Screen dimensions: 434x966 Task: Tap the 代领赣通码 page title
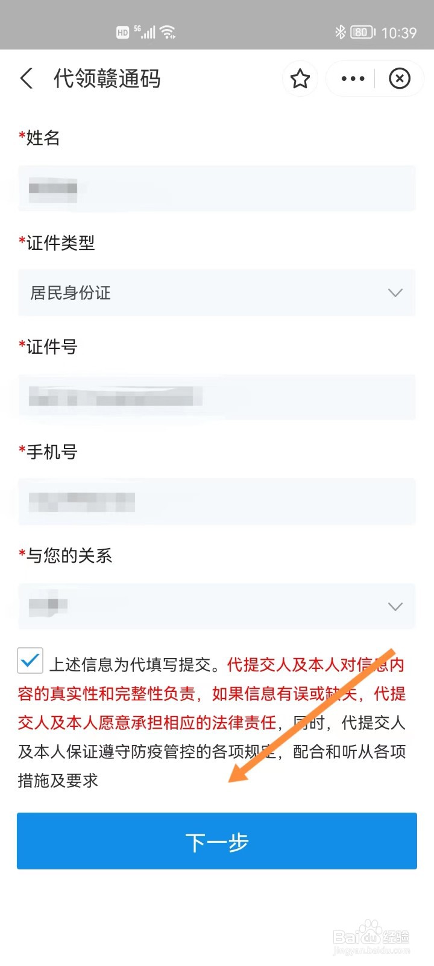coord(107,78)
